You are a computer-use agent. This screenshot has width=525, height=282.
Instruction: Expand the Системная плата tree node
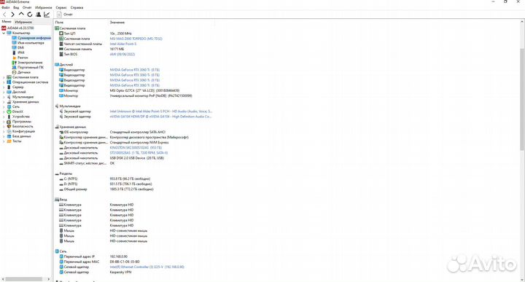tap(4, 77)
